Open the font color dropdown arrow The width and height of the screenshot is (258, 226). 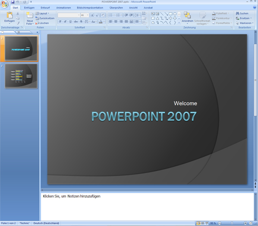tap(104, 22)
